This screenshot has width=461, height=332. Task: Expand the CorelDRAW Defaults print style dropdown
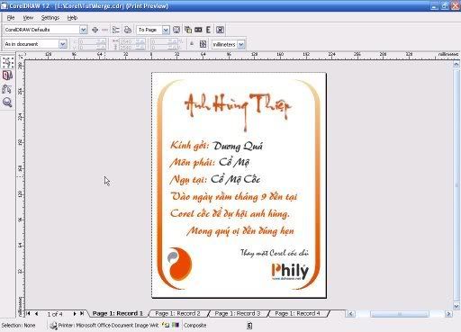point(84,30)
